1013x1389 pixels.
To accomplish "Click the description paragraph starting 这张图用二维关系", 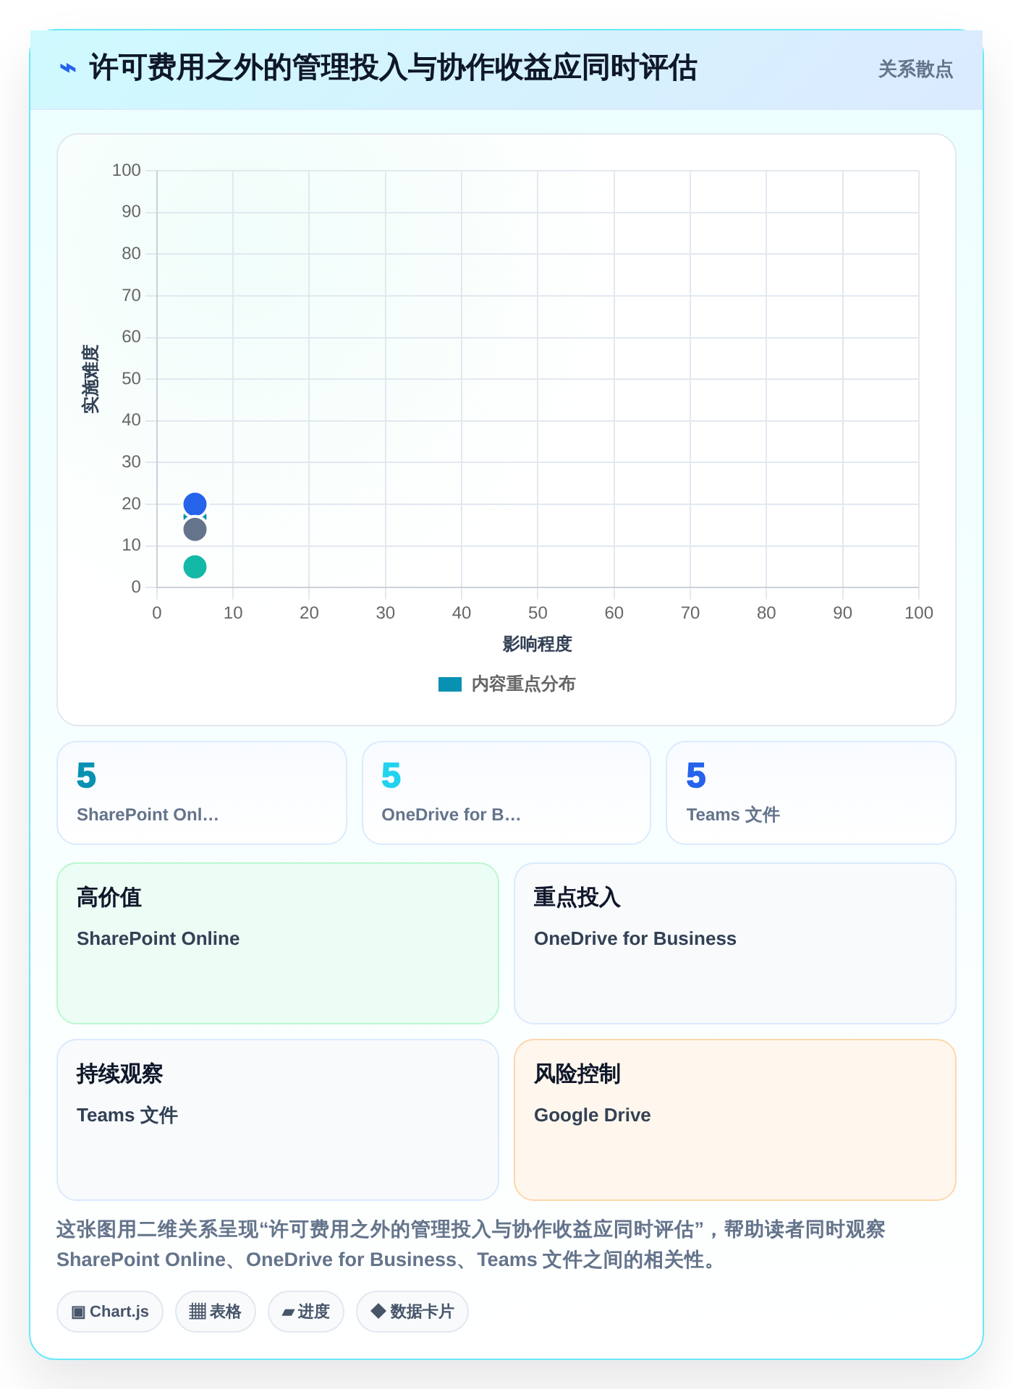I will pyautogui.click(x=471, y=1244).
